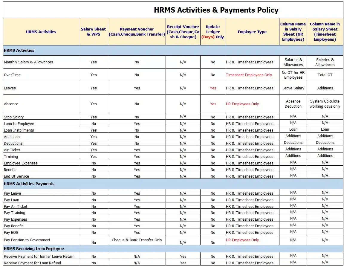Click the 'Update Ledger (Days) Only' header
Screen dimensions: 344x267
(213, 32)
